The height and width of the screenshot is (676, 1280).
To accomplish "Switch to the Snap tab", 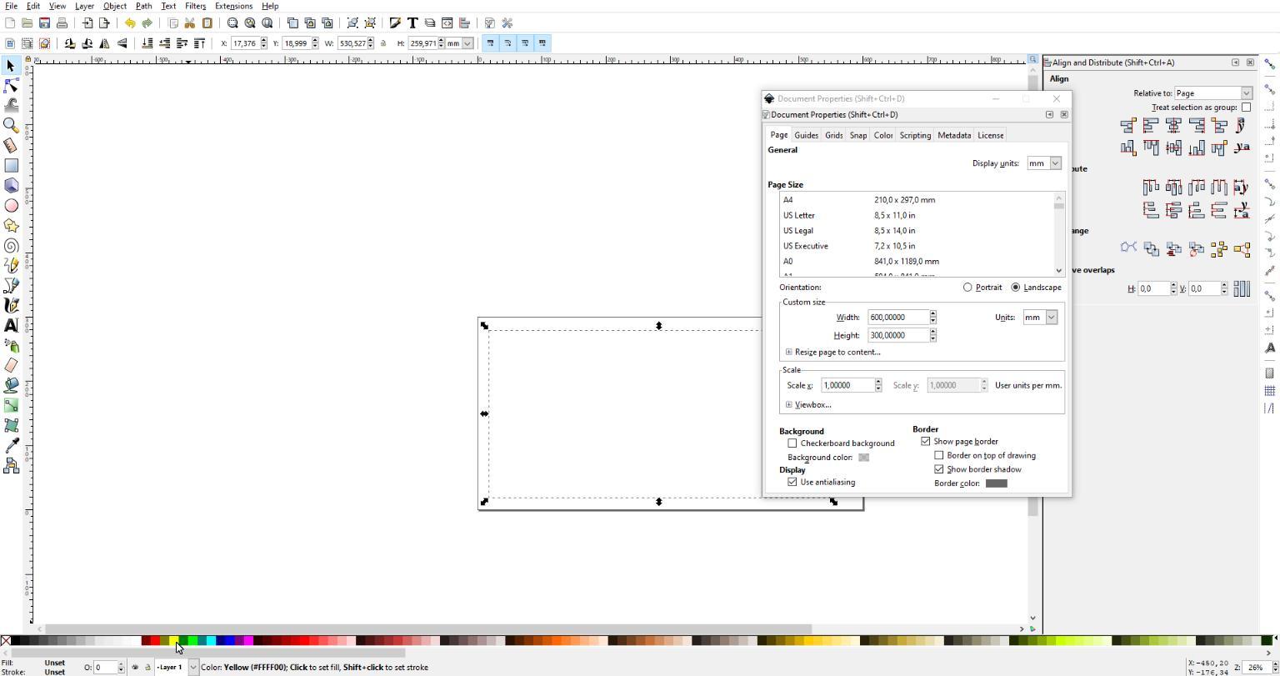I will click(x=858, y=135).
